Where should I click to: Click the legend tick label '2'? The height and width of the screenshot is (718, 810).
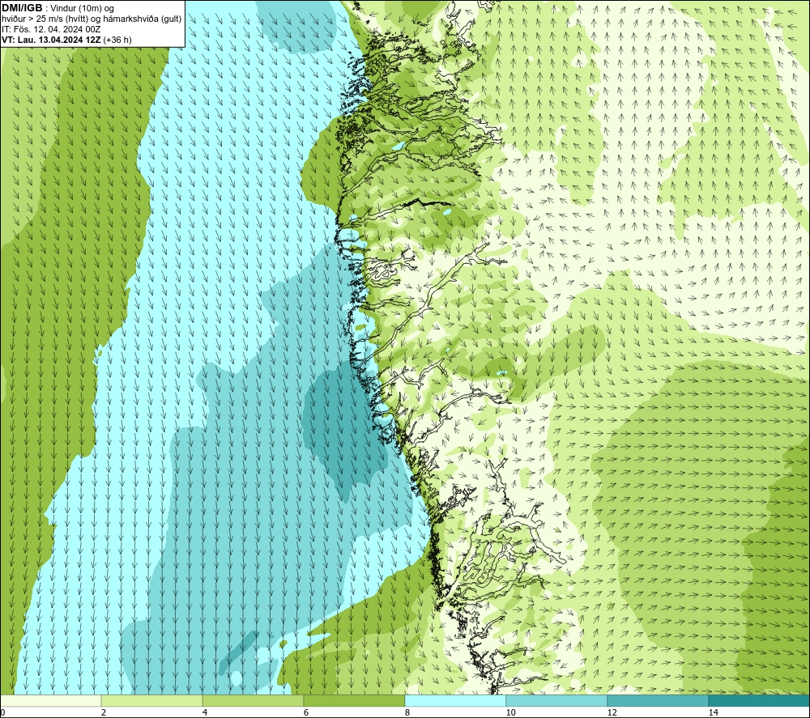point(104,713)
